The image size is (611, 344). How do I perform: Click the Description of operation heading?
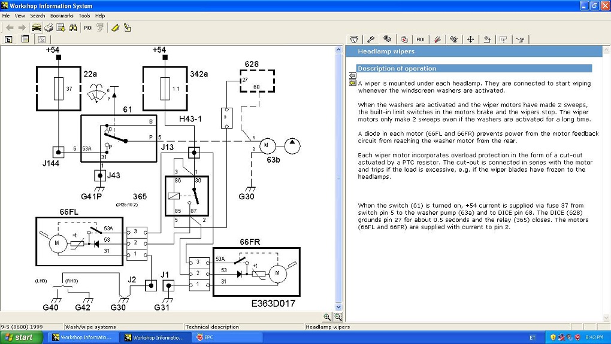[x=397, y=68]
